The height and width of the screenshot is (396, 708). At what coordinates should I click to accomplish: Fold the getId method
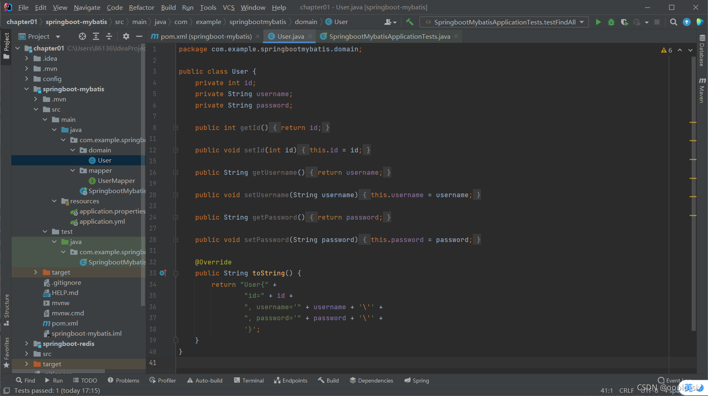coord(176,128)
